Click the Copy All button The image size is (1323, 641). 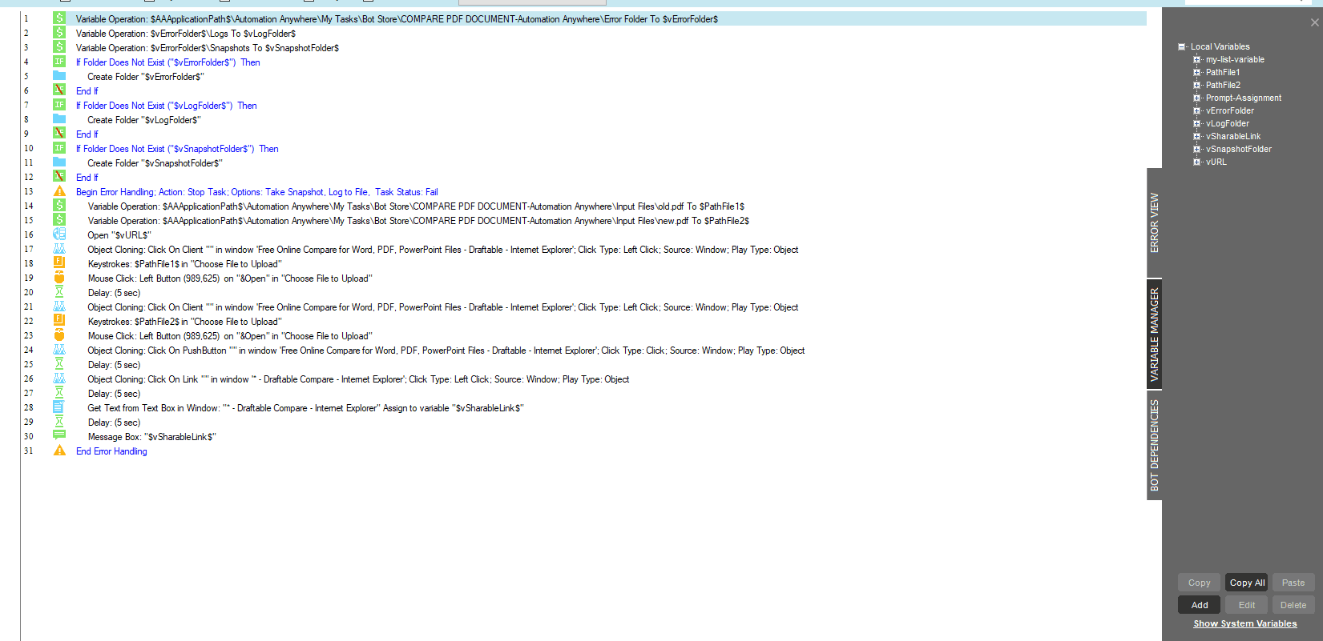pyautogui.click(x=1247, y=583)
